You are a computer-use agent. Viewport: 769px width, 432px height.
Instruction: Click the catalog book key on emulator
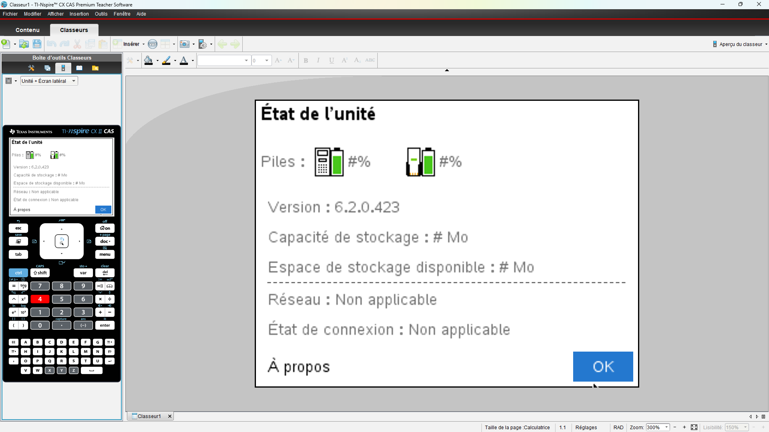109,286
